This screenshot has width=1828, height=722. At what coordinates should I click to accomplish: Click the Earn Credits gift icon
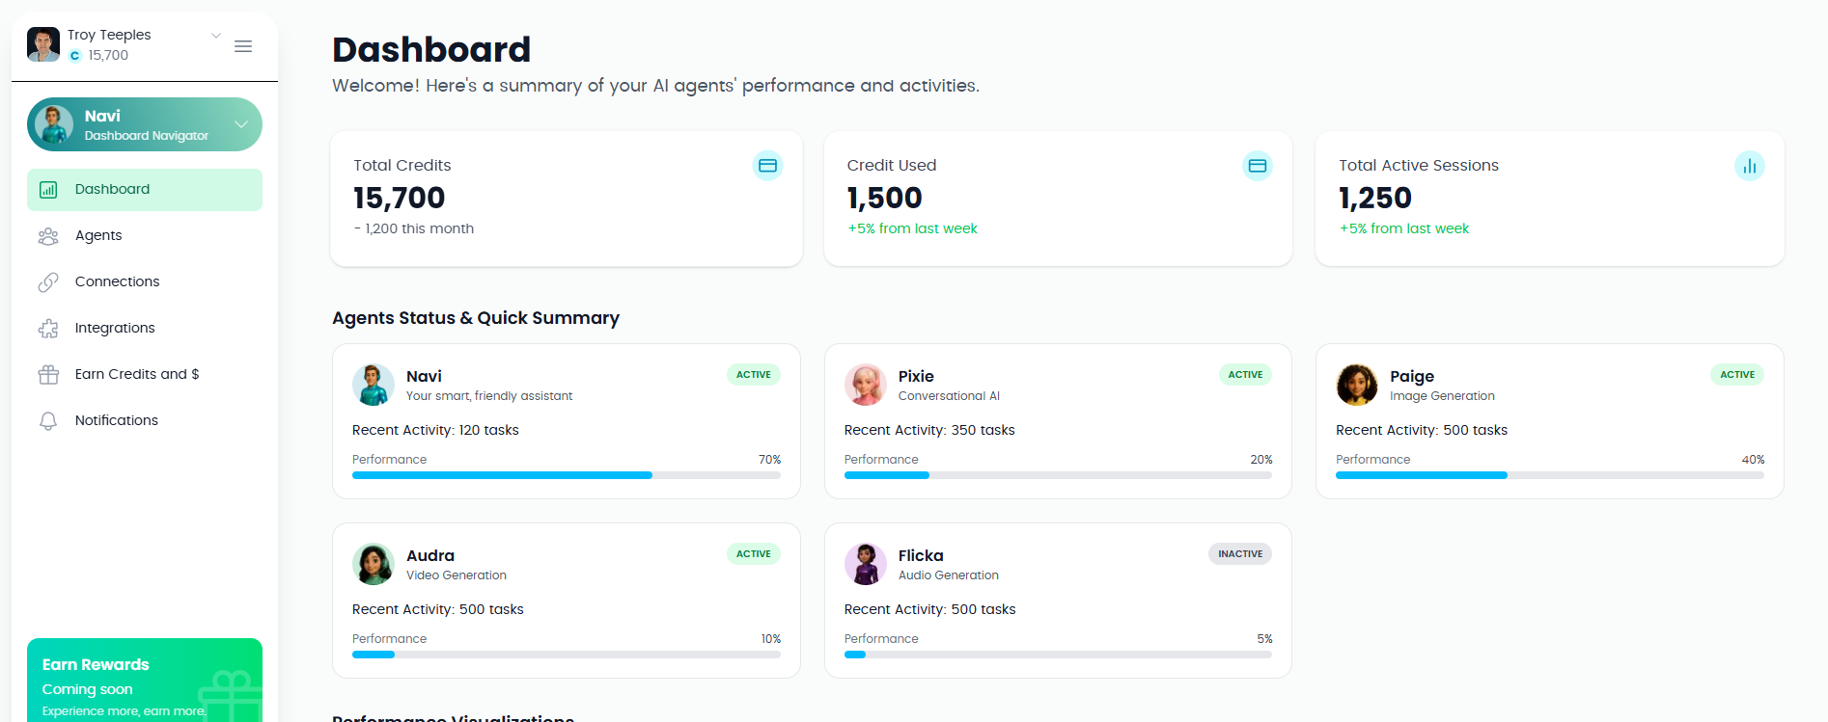(48, 375)
